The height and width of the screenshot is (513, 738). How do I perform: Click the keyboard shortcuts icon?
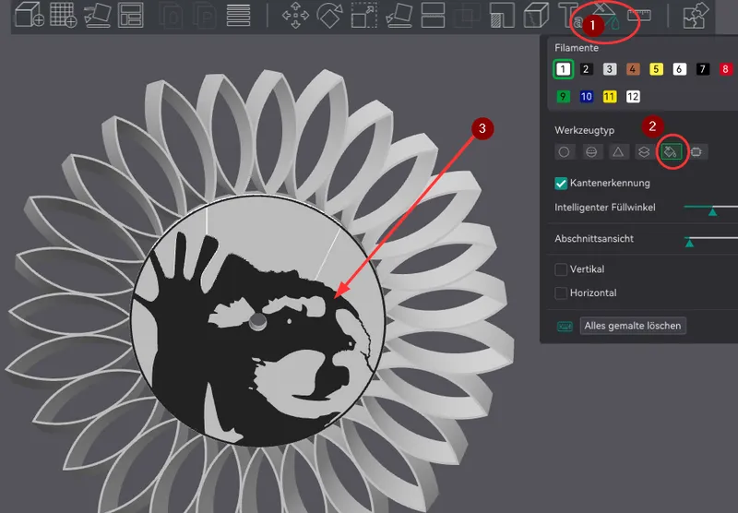point(565,326)
